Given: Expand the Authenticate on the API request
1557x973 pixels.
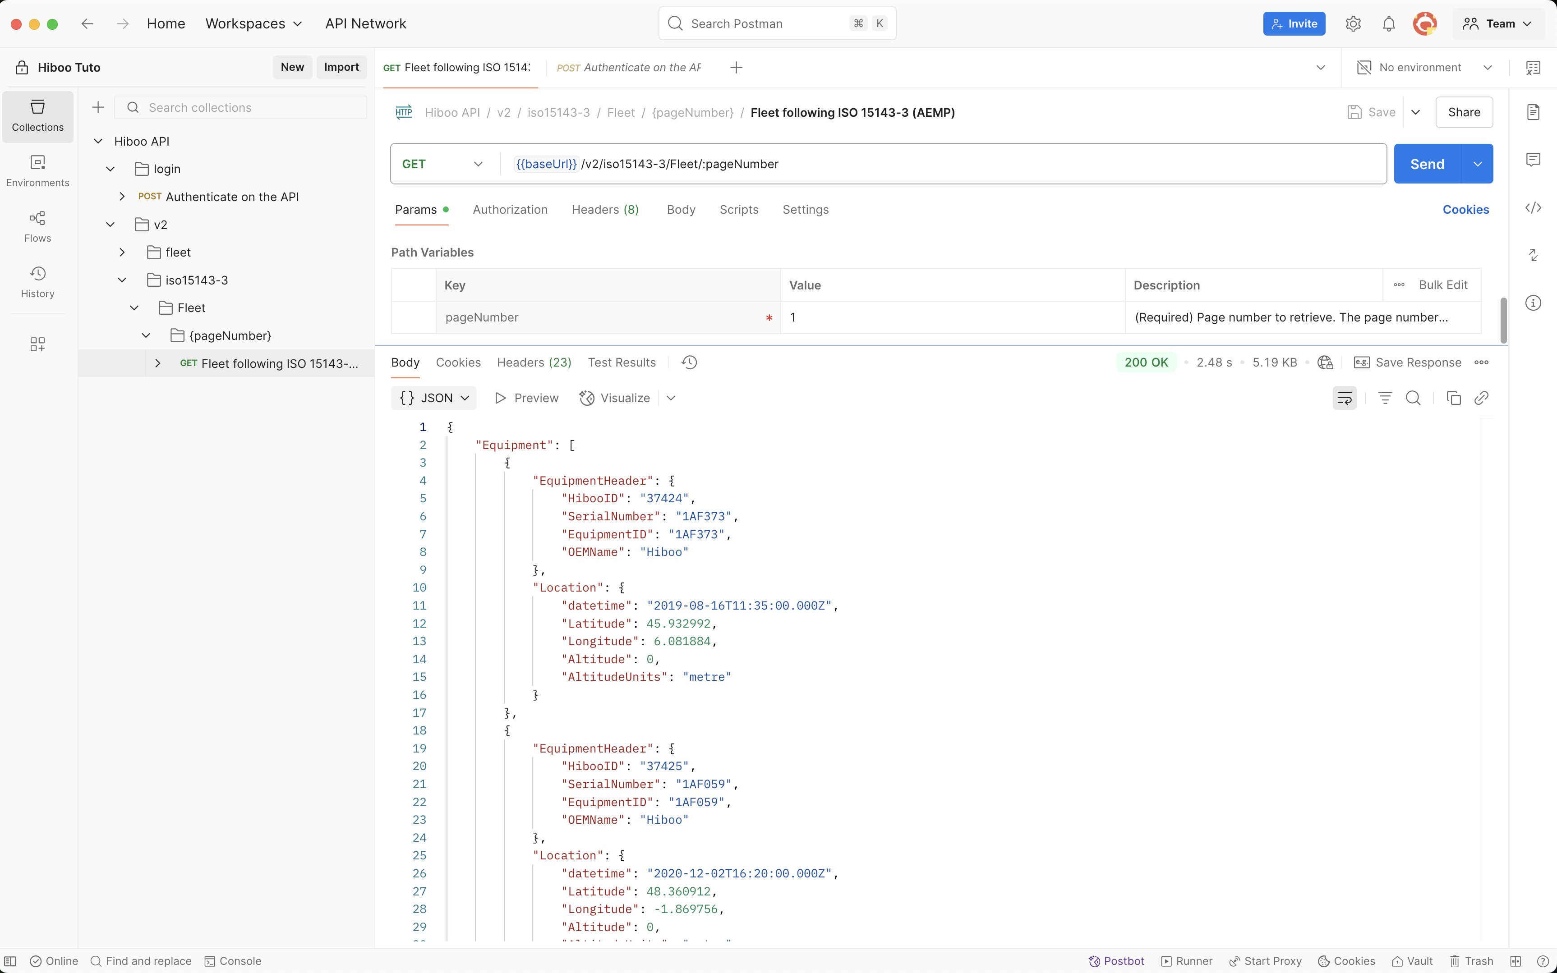Looking at the screenshot, I should point(122,196).
